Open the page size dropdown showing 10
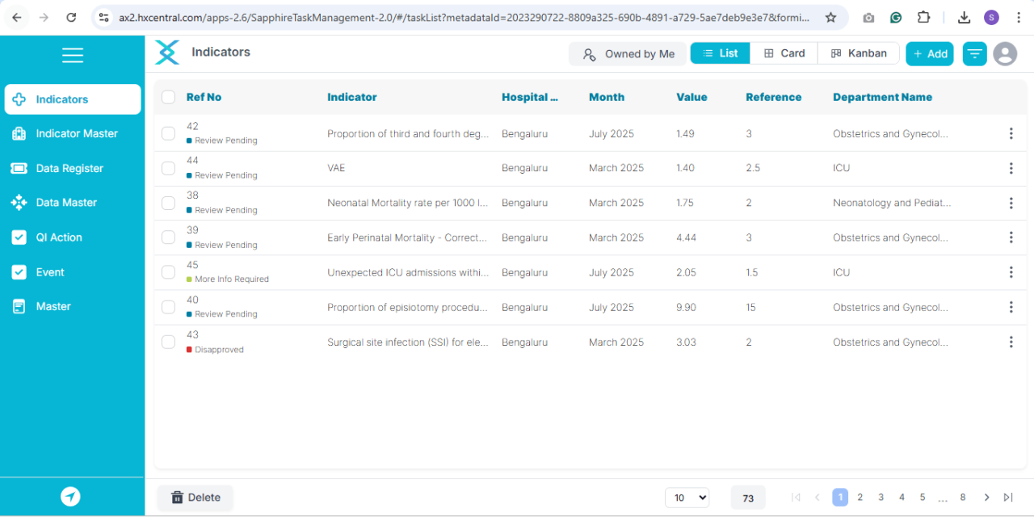 coord(687,498)
